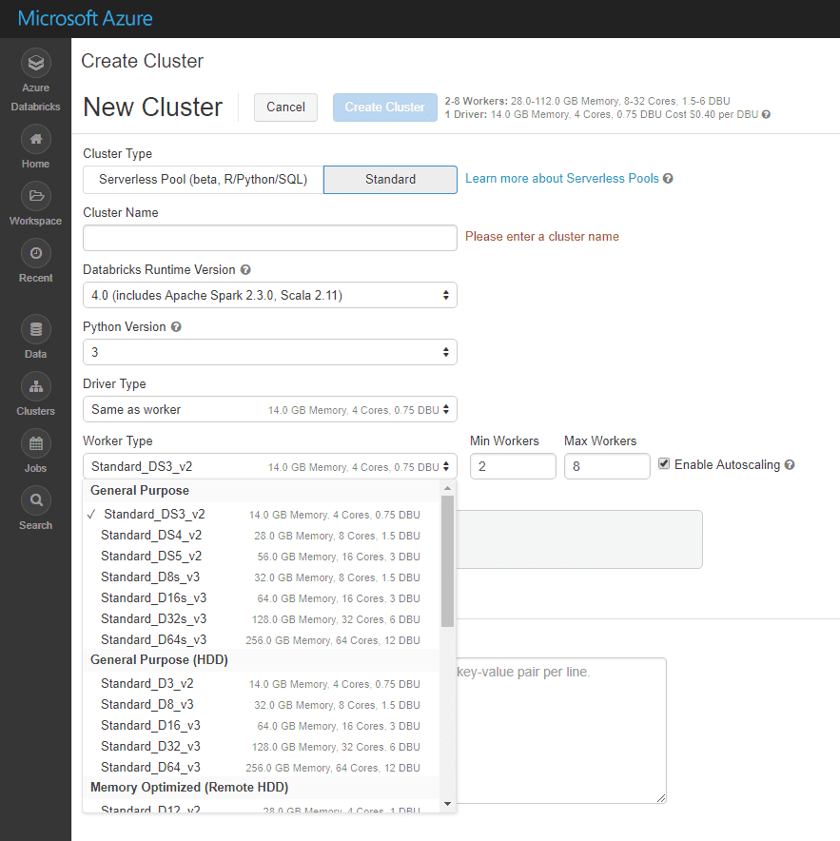This screenshot has height=841, width=840.
Task: Click help icon beside Serverless Pools link
Action: pyautogui.click(x=668, y=179)
